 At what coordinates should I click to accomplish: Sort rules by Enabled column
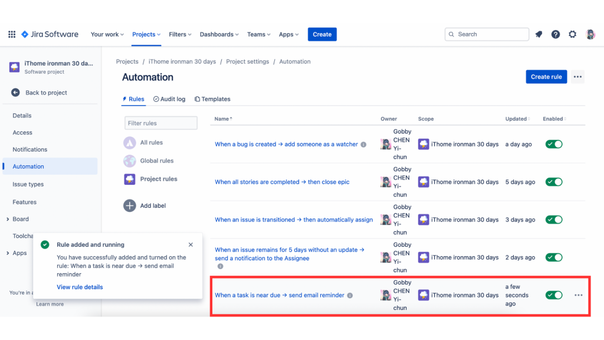554,119
